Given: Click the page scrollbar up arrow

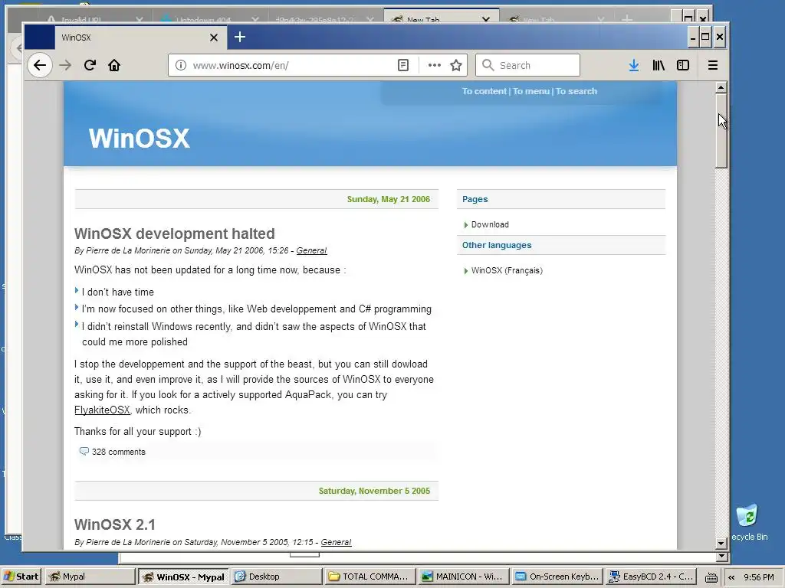Looking at the screenshot, I should (x=721, y=87).
